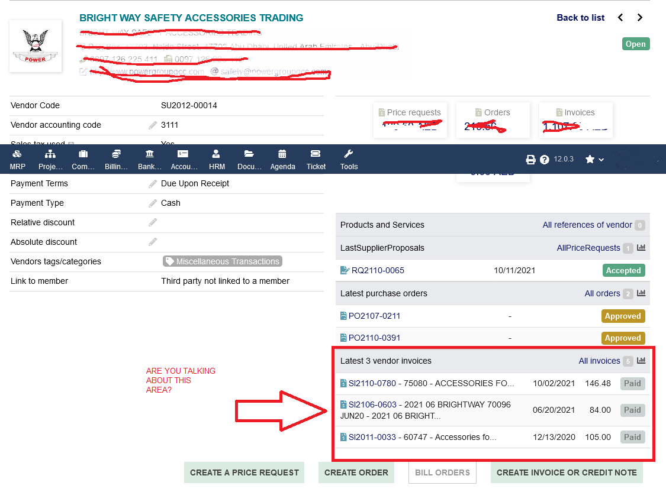The image size is (666, 492).
Task: Select accounting code value 3111
Action: coord(169,125)
